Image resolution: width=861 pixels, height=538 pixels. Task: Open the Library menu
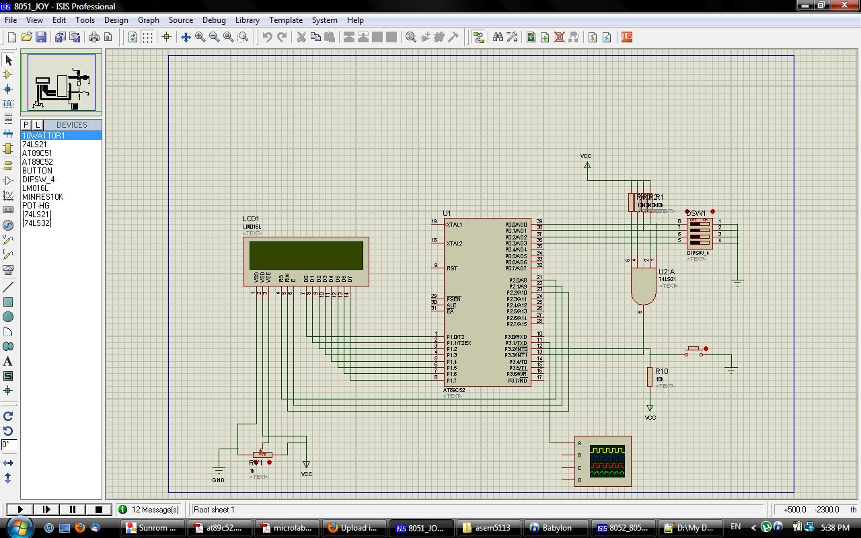(247, 20)
